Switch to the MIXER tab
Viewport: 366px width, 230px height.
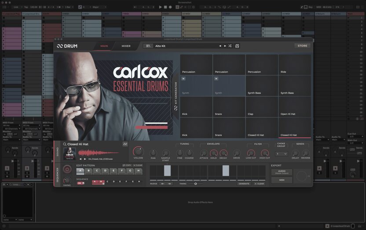[126, 46]
